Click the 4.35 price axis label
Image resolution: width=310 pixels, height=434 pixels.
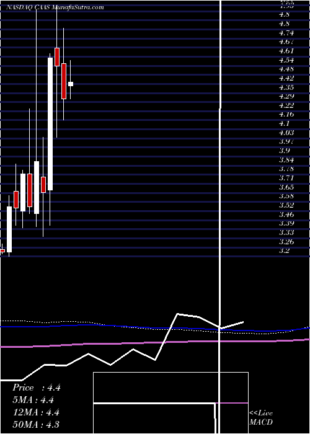point(286,87)
